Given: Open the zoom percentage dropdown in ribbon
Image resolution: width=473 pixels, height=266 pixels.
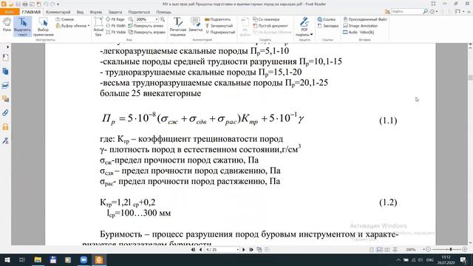Looking at the screenshot, I should (x=157, y=19).
